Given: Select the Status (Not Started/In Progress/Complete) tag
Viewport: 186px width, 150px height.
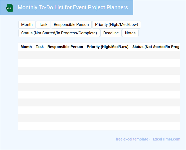Looking at the screenshot, I should [x=59, y=33].
